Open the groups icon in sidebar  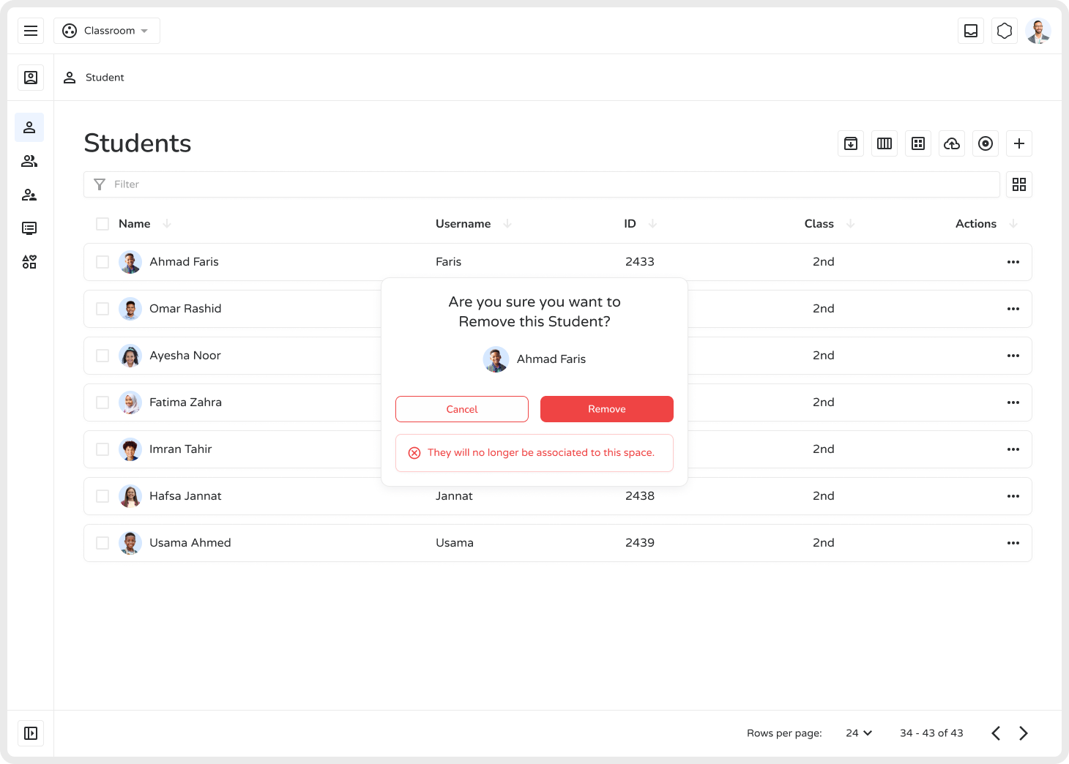coord(29,161)
